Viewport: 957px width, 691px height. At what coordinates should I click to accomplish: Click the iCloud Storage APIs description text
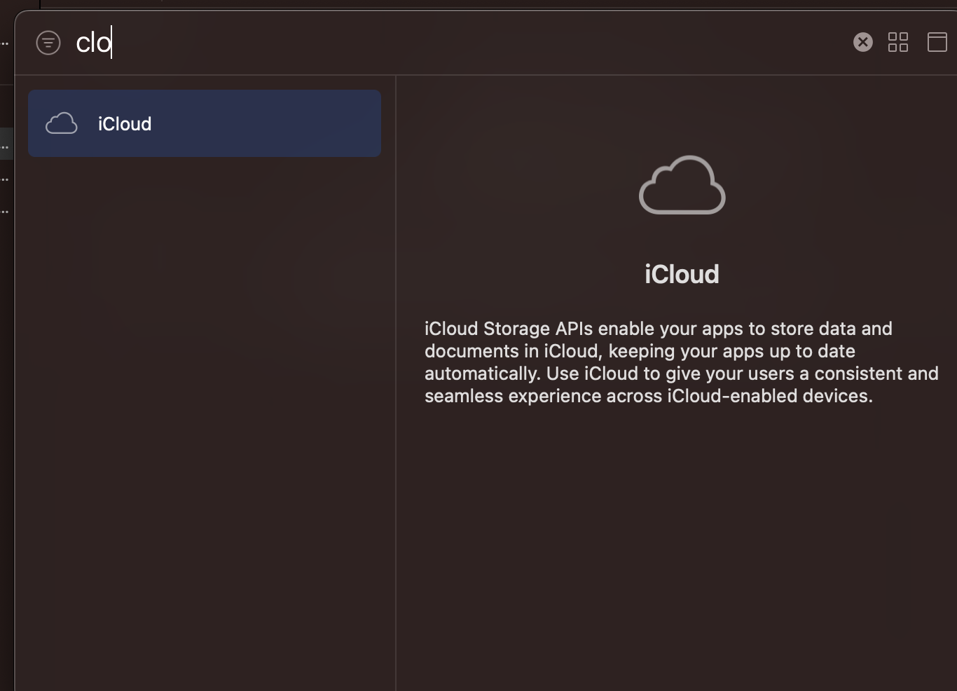pos(682,362)
